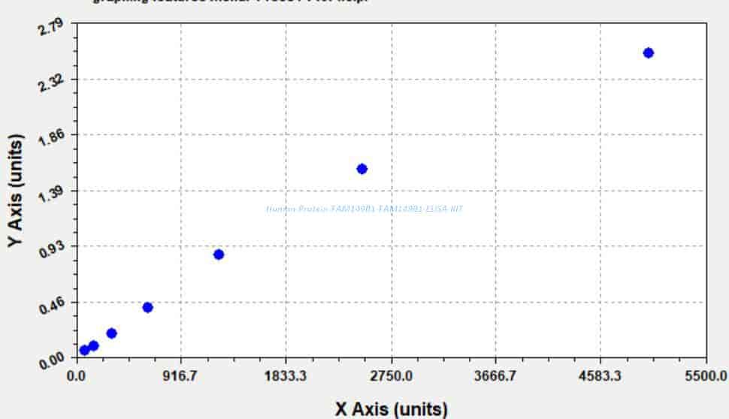Click the data point near Y 0.42
Image resolution: width=729 pixels, height=419 pixels.
(x=147, y=308)
